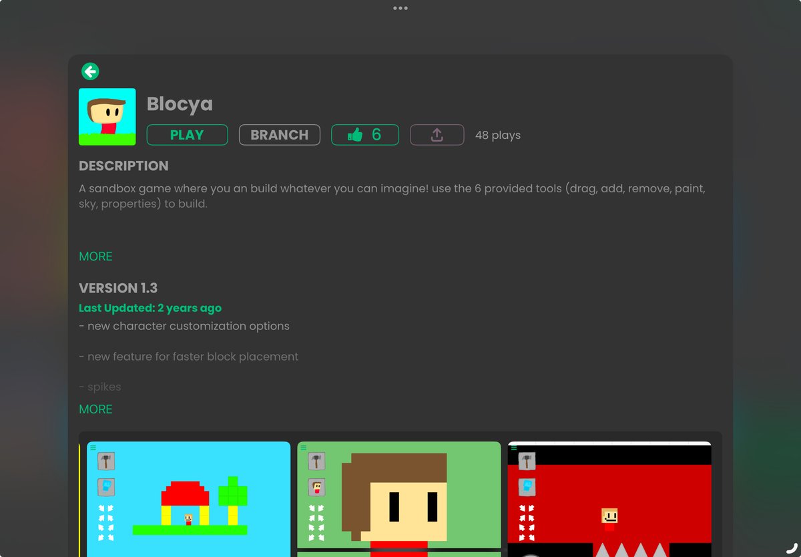This screenshot has height=557, width=801.
Task: Select the drag tool icon in first screenshot
Action: tap(105, 487)
